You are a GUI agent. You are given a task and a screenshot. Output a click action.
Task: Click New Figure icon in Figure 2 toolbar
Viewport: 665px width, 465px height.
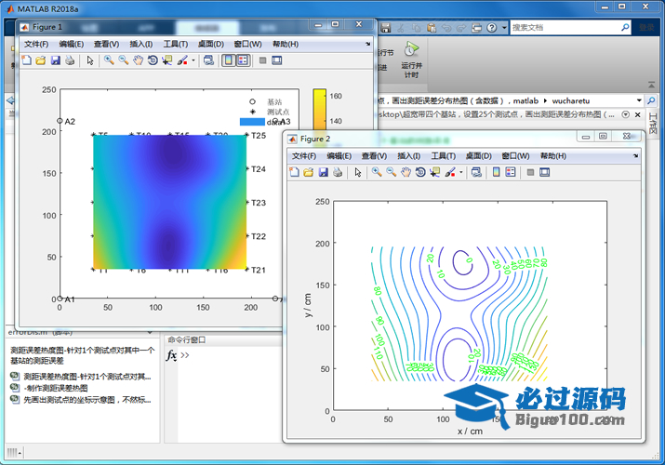(x=294, y=172)
